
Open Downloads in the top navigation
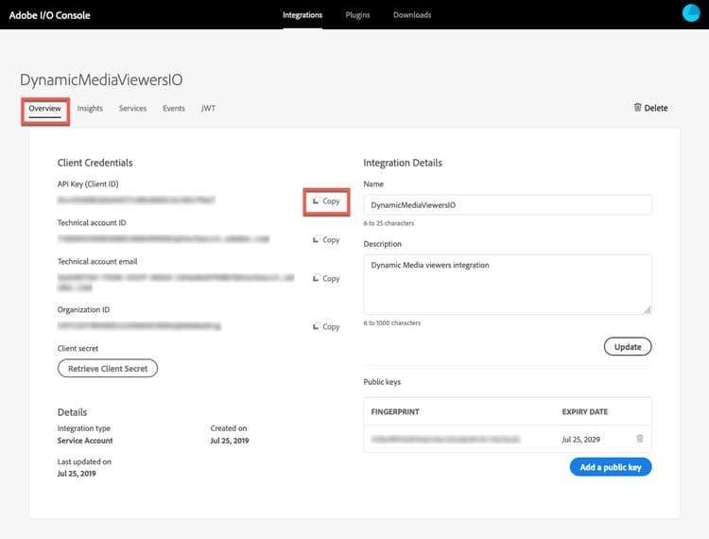(x=412, y=15)
